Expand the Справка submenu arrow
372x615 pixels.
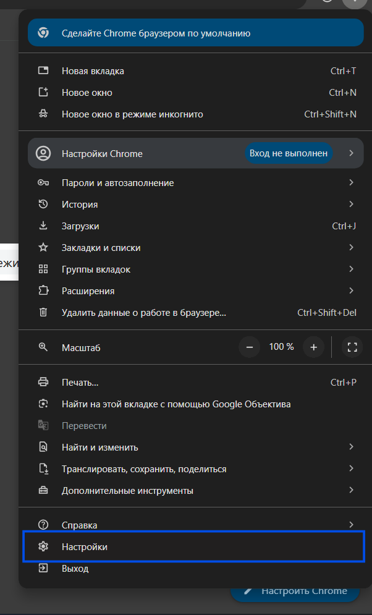pyautogui.click(x=351, y=525)
